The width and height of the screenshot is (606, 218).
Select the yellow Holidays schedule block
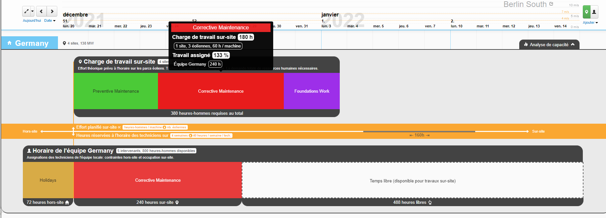pyautogui.click(x=48, y=180)
